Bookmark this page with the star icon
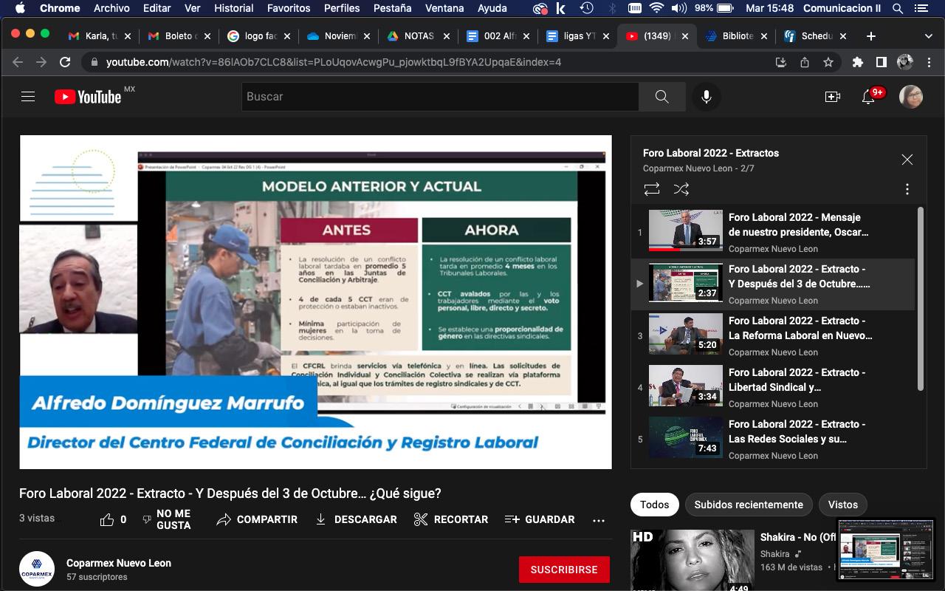 828,63
